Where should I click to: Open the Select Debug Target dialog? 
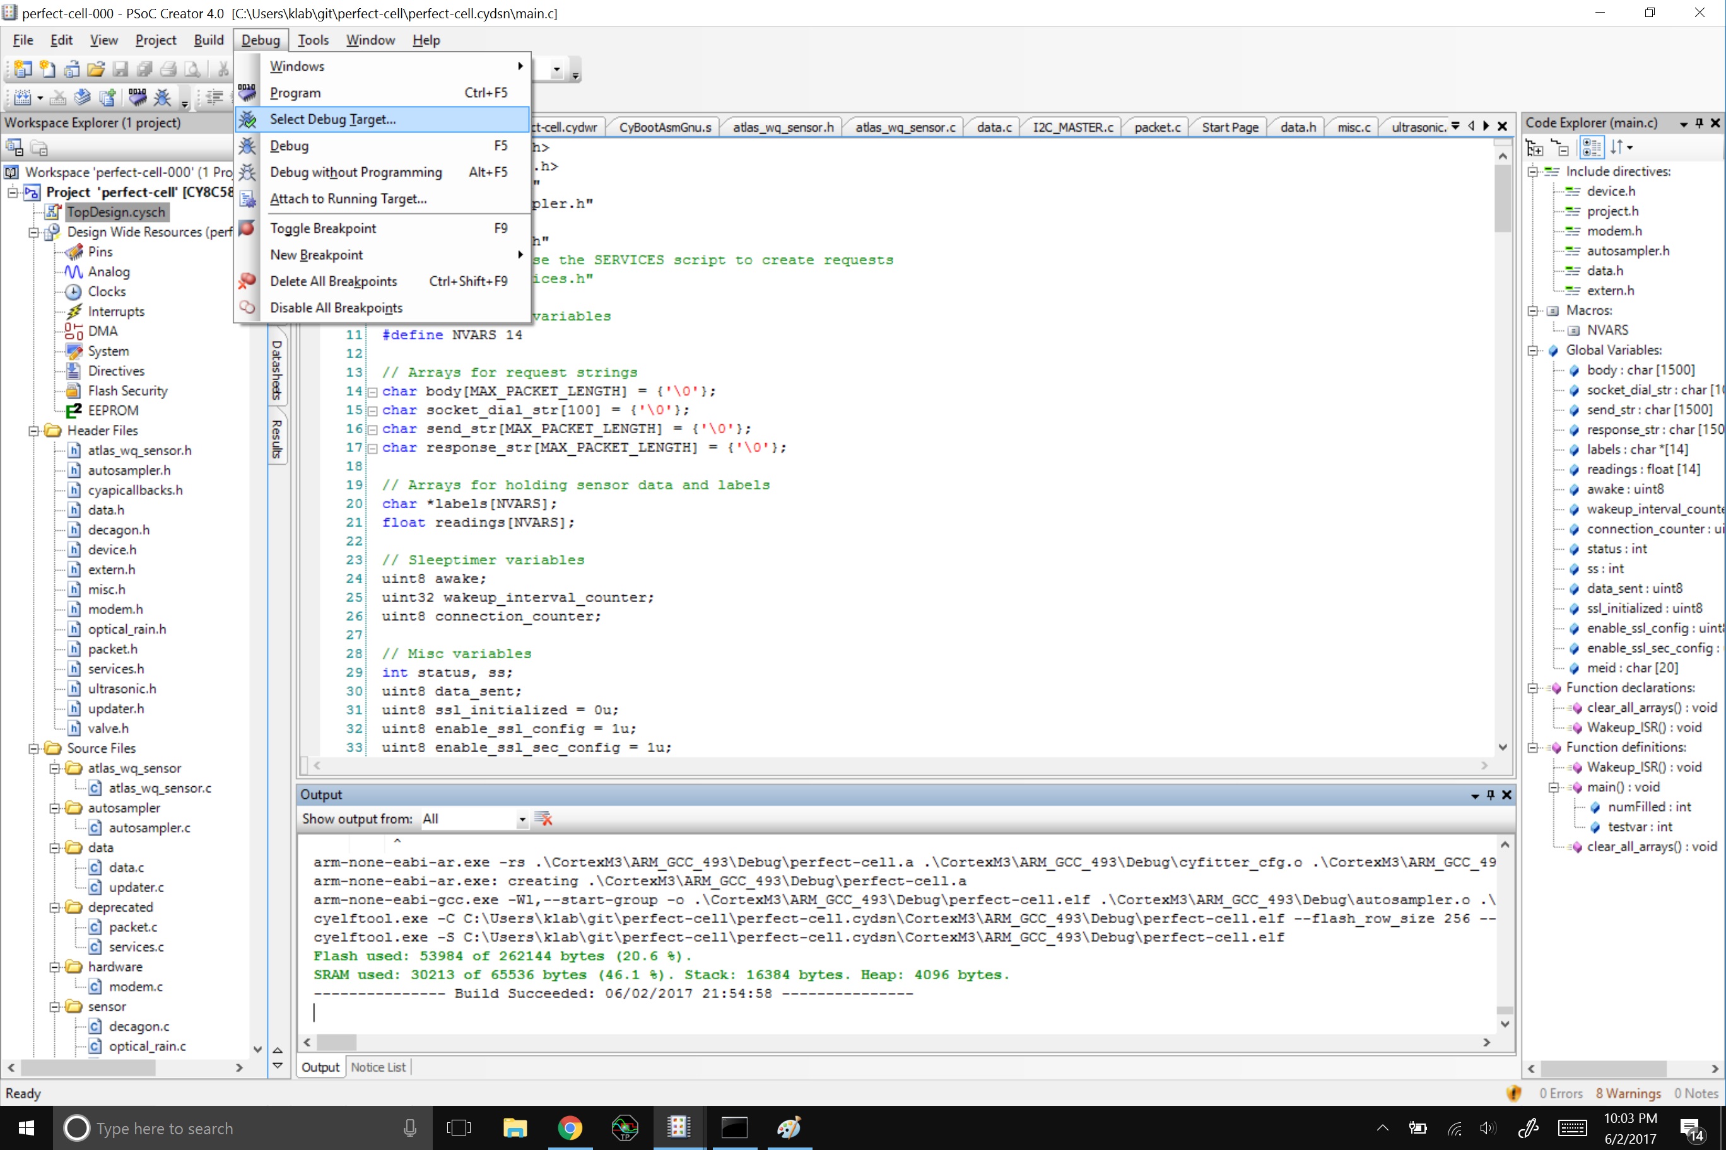(332, 119)
